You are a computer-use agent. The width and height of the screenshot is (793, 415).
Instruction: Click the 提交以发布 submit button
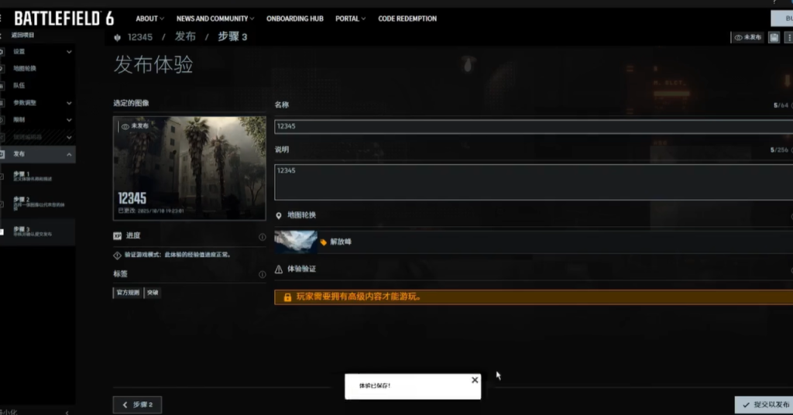pyautogui.click(x=764, y=405)
